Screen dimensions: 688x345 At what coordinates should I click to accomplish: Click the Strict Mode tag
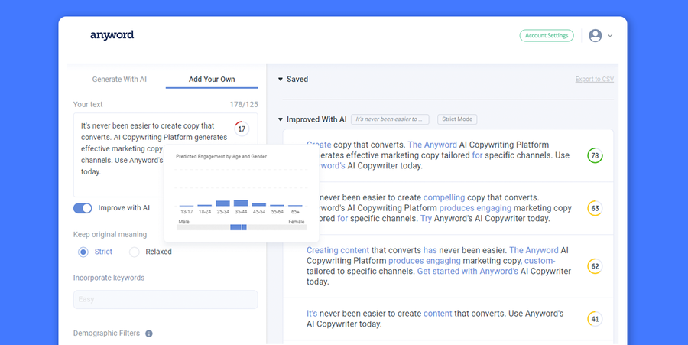[457, 119]
